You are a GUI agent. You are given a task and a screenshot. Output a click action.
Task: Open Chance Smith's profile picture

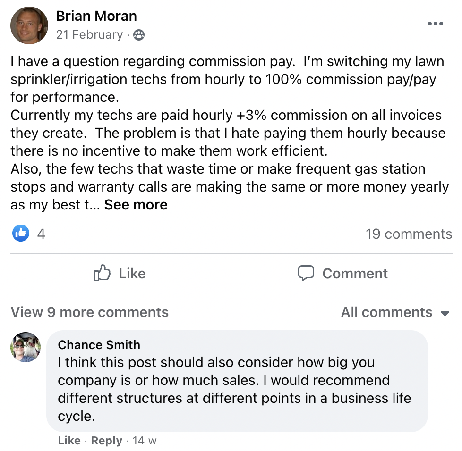[x=26, y=347]
